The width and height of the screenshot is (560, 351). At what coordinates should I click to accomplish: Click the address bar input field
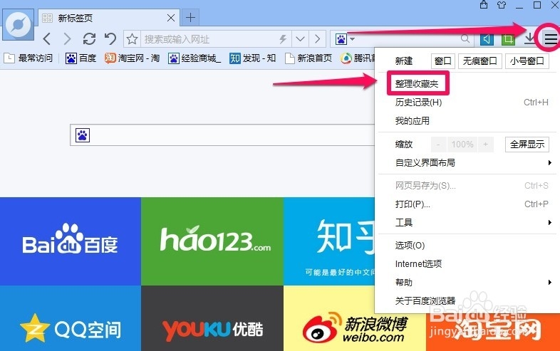click(x=209, y=39)
